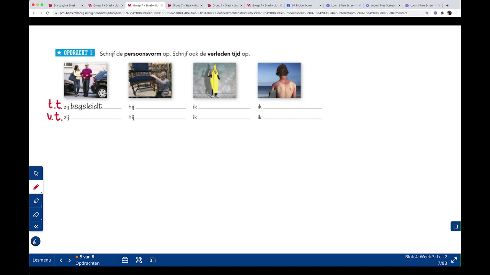Click the photo of woman guiding blind man
490x275 pixels.
tap(85, 80)
